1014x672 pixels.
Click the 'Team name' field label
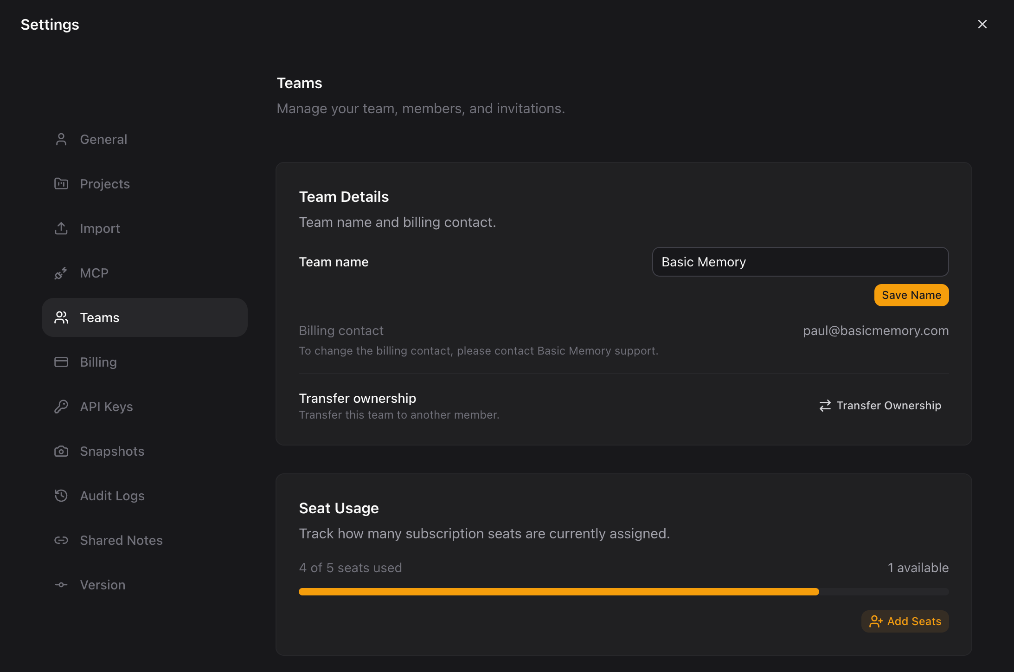[x=334, y=262]
